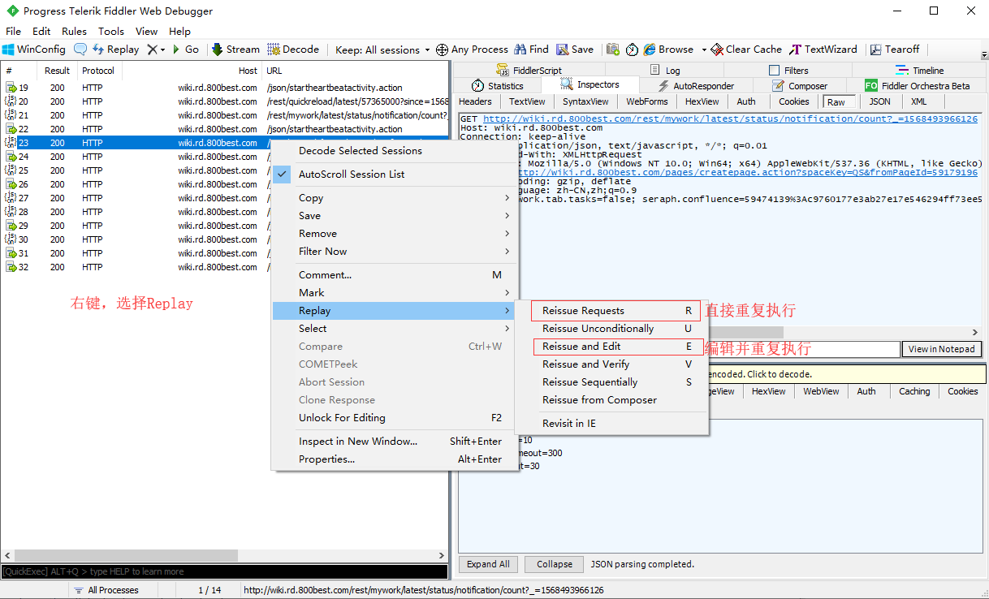Open Find sessions from the toolbar
Viewport: 989px width, 599px height.
(531, 50)
